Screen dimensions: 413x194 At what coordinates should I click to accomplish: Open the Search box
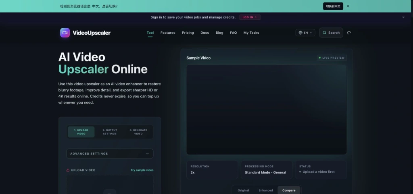pyautogui.click(x=331, y=33)
